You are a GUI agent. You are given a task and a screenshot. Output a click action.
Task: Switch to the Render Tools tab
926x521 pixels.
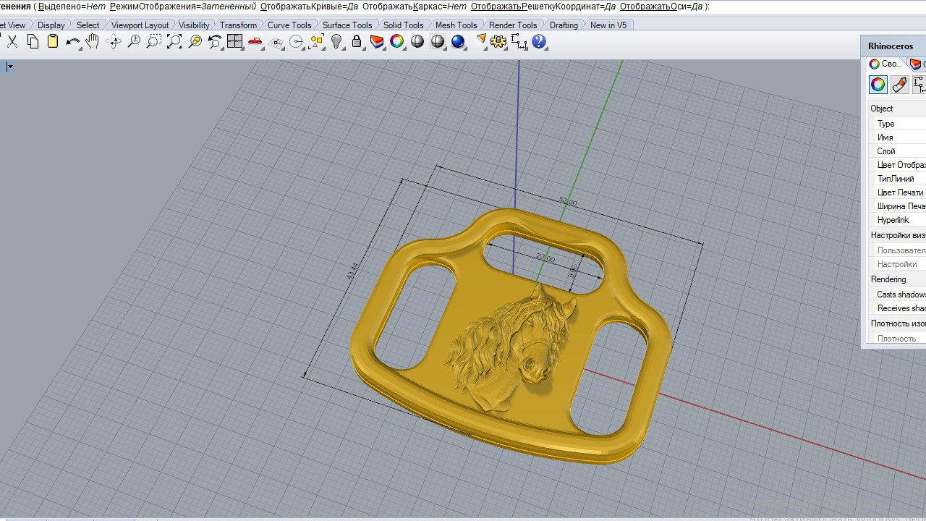click(512, 25)
